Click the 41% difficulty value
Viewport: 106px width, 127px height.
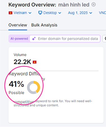pyautogui.click(x=16, y=84)
